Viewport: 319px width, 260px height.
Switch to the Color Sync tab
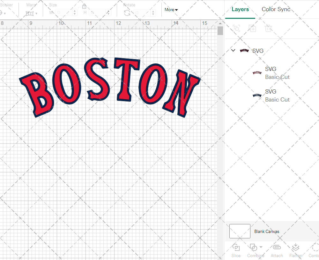tap(276, 9)
